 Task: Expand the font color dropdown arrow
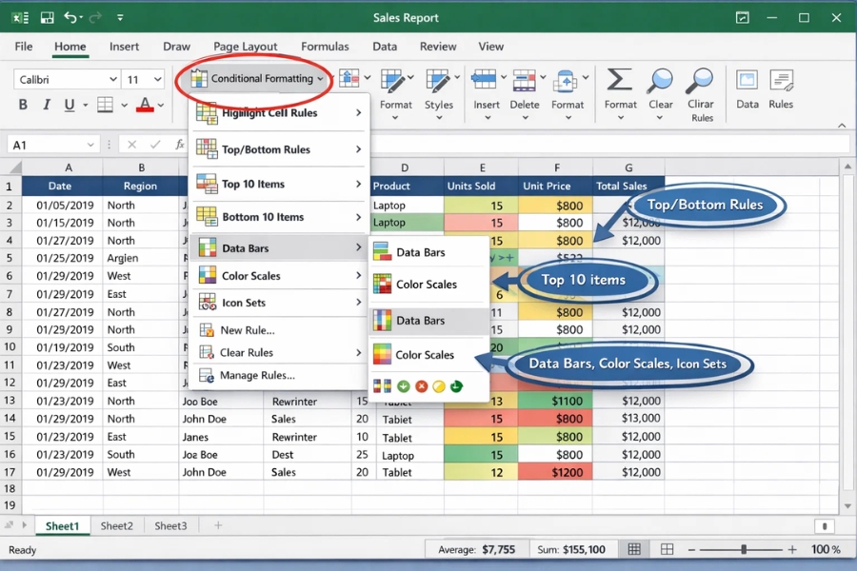click(x=162, y=106)
